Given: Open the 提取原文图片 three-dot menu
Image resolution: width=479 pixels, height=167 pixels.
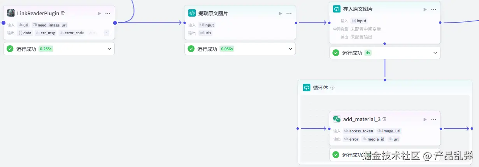Looking at the screenshot, I should [289, 13].
